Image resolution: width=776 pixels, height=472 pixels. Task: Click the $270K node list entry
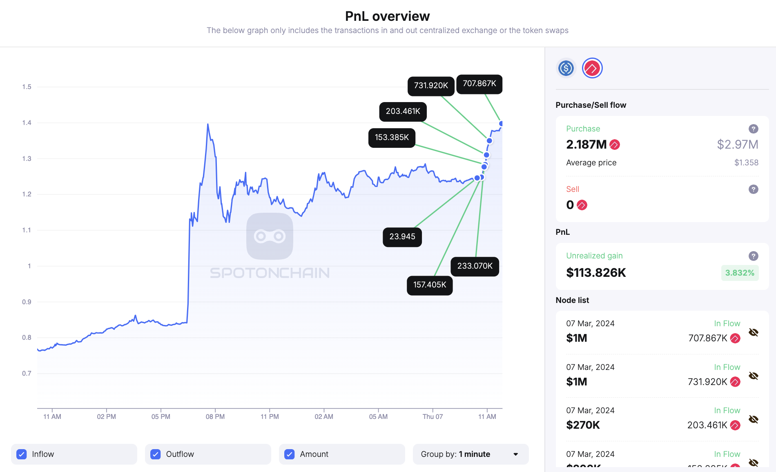click(x=582, y=425)
